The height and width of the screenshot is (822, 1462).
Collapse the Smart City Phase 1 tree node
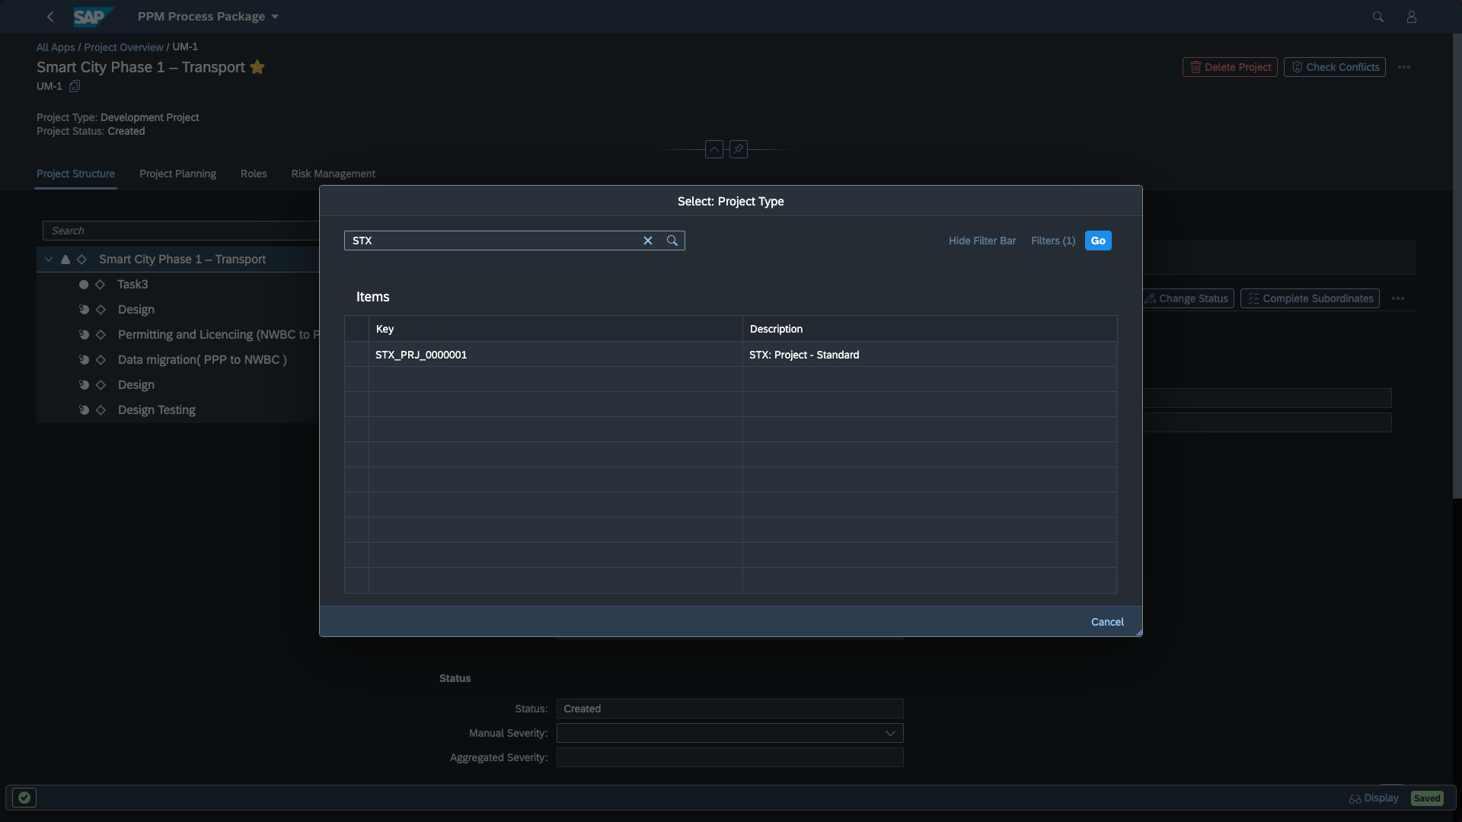(49, 260)
